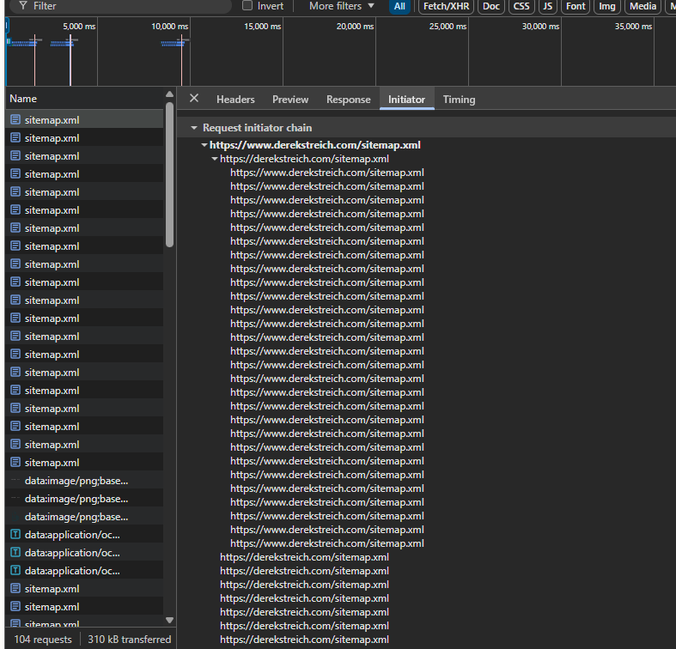
Task: Filter by Media requests
Action: 643,7
